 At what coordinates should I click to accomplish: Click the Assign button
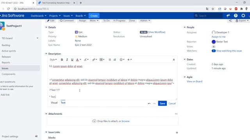(x=82, y=21)
